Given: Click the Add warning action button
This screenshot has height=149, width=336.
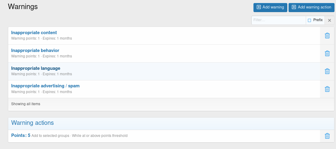Looking at the screenshot, I should (312, 7).
